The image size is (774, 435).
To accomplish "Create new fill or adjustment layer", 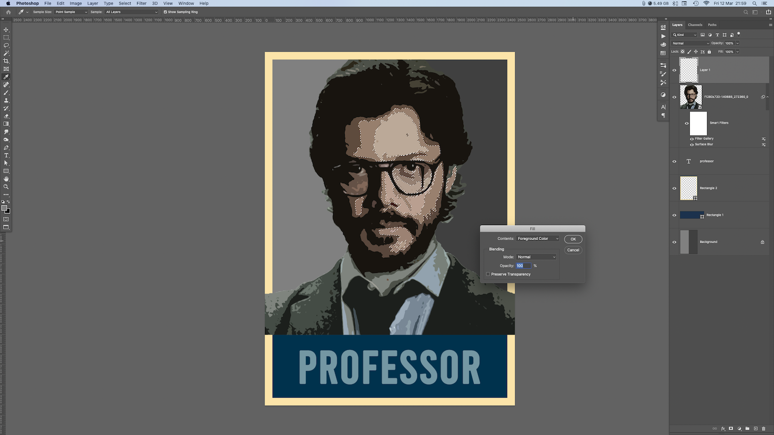I will [x=739, y=429].
